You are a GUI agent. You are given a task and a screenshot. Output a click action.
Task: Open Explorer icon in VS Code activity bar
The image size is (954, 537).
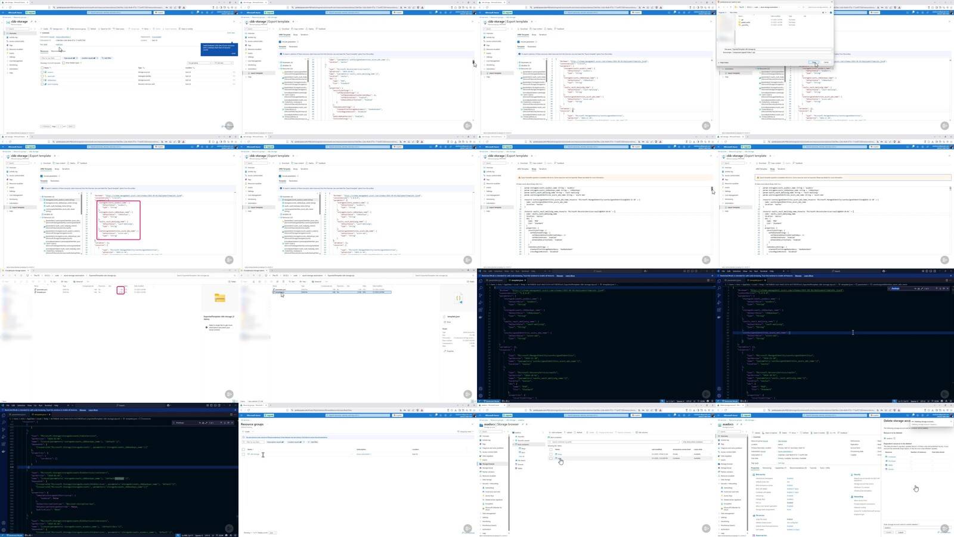pyautogui.click(x=4, y=415)
